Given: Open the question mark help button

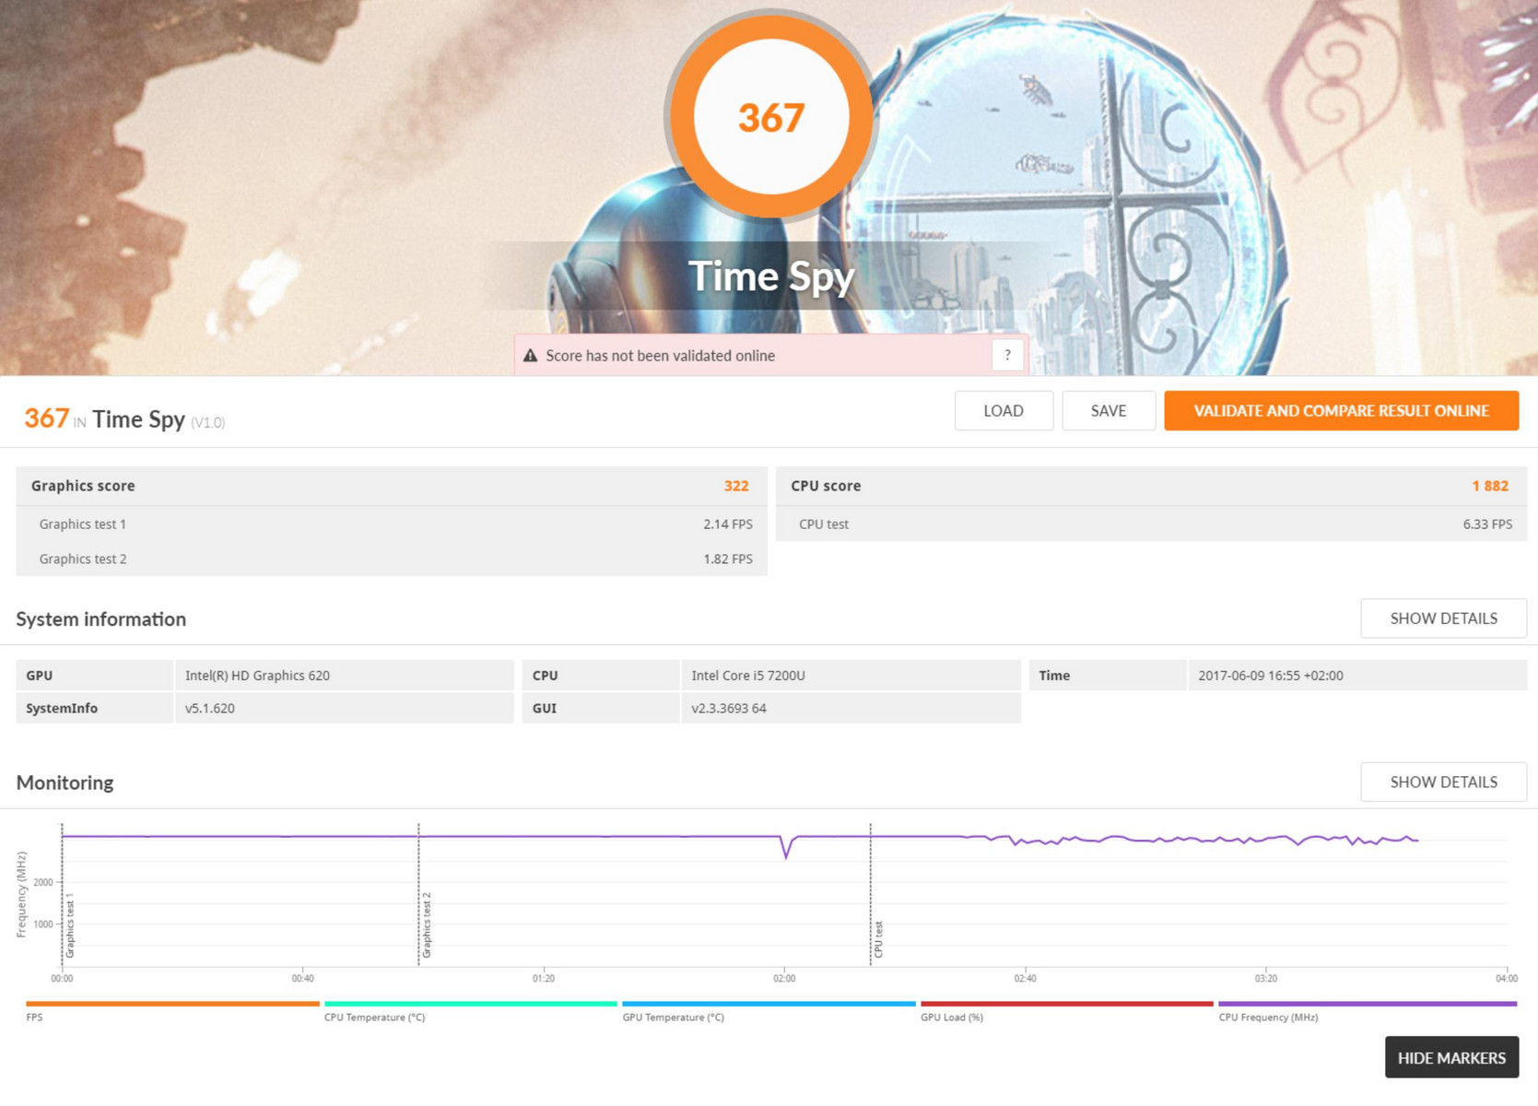Looking at the screenshot, I should pyautogui.click(x=1007, y=355).
